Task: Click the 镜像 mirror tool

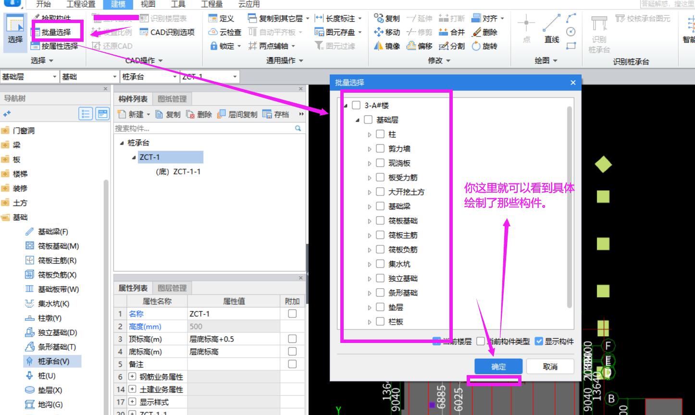Action: tap(387, 46)
